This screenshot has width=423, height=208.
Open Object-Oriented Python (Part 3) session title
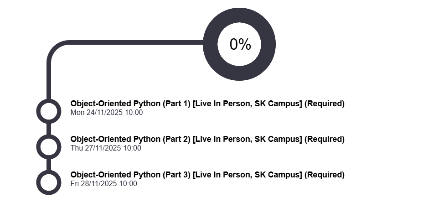(x=130, y=175)
